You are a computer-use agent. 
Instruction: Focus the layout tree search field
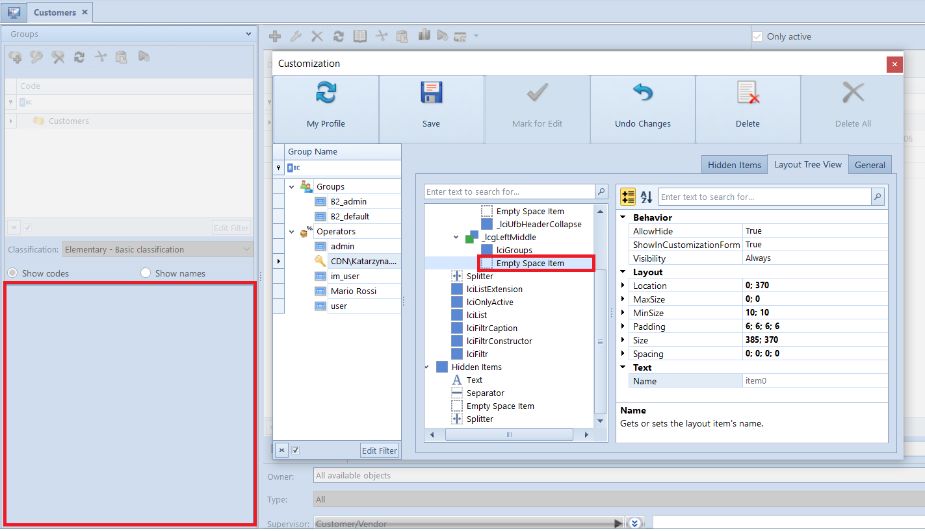(510, 191)
